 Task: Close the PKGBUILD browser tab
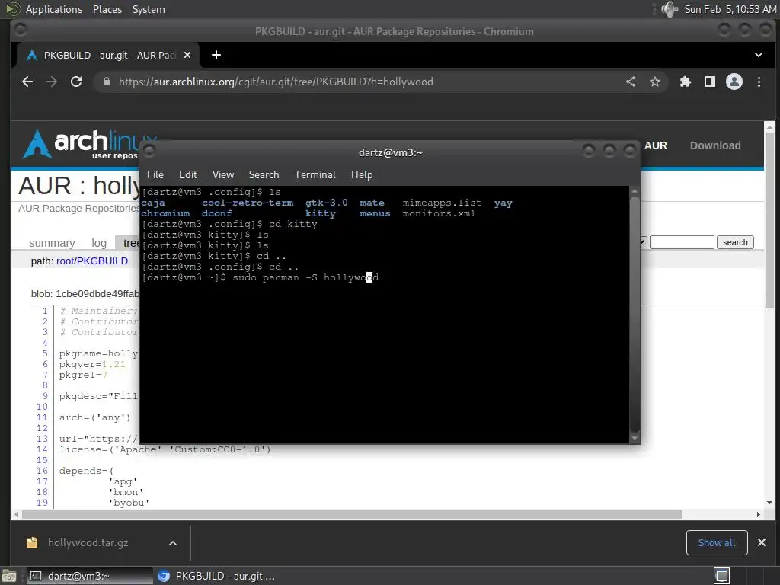coord(187,55)
